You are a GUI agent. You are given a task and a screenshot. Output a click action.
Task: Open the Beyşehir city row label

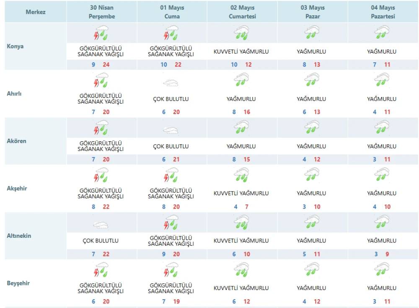tap(18, 283)
